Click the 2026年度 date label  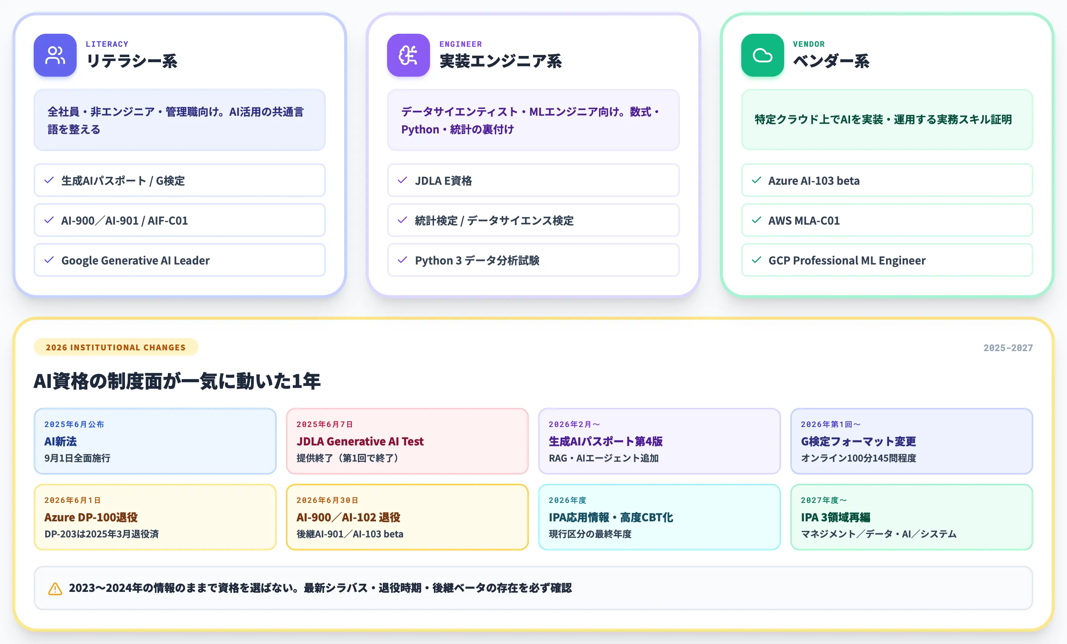pyautogui.click(x=567, y=500)
